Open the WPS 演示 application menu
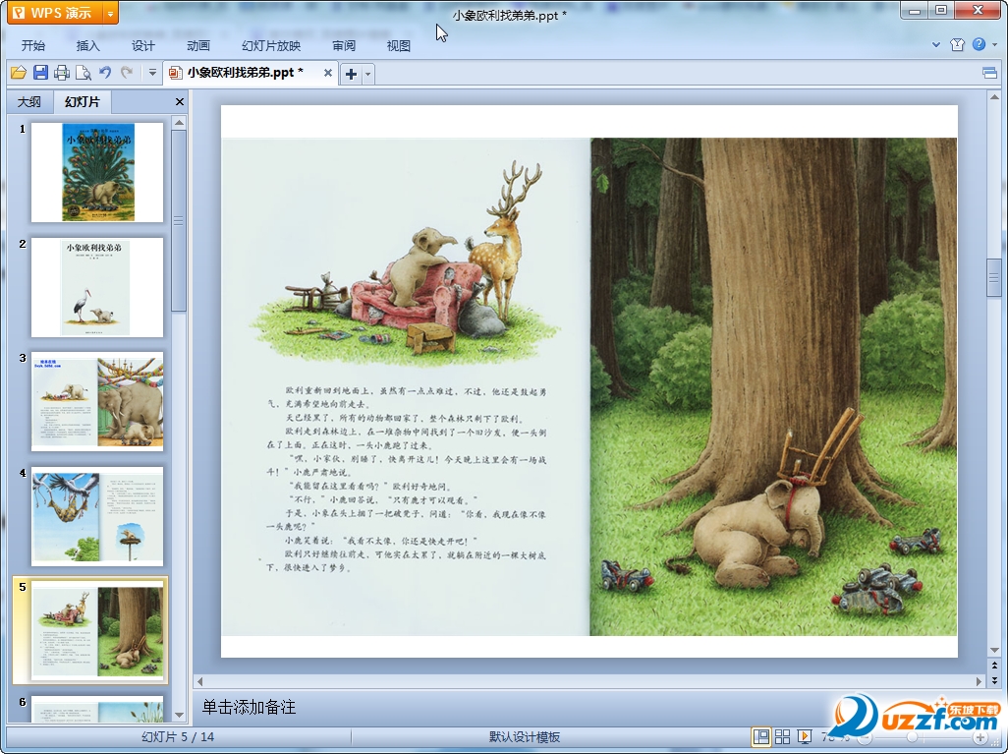The width and height of the screenshot is (1008, 754). (x=56, y=12)
